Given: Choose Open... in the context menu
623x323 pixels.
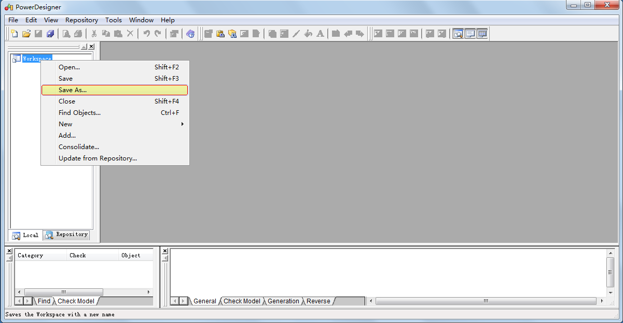Looking at the screenshot, I should point(115,67).
